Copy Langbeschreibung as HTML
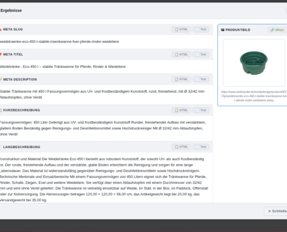This screenshot has height=232, width=287. point(181,147)
